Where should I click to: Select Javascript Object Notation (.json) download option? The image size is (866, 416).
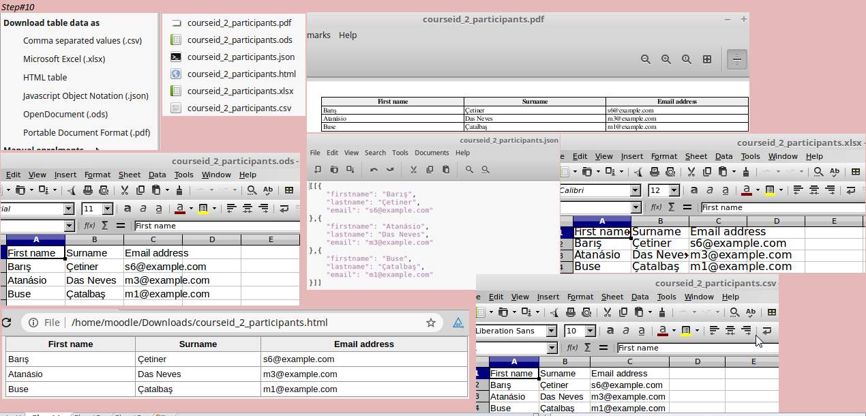click(86, 96)
